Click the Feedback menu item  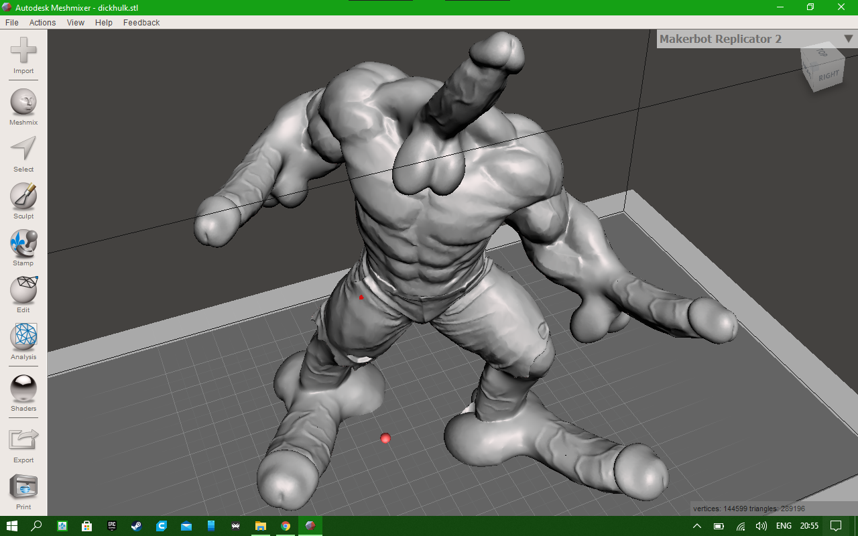click(x=141, y=23)
